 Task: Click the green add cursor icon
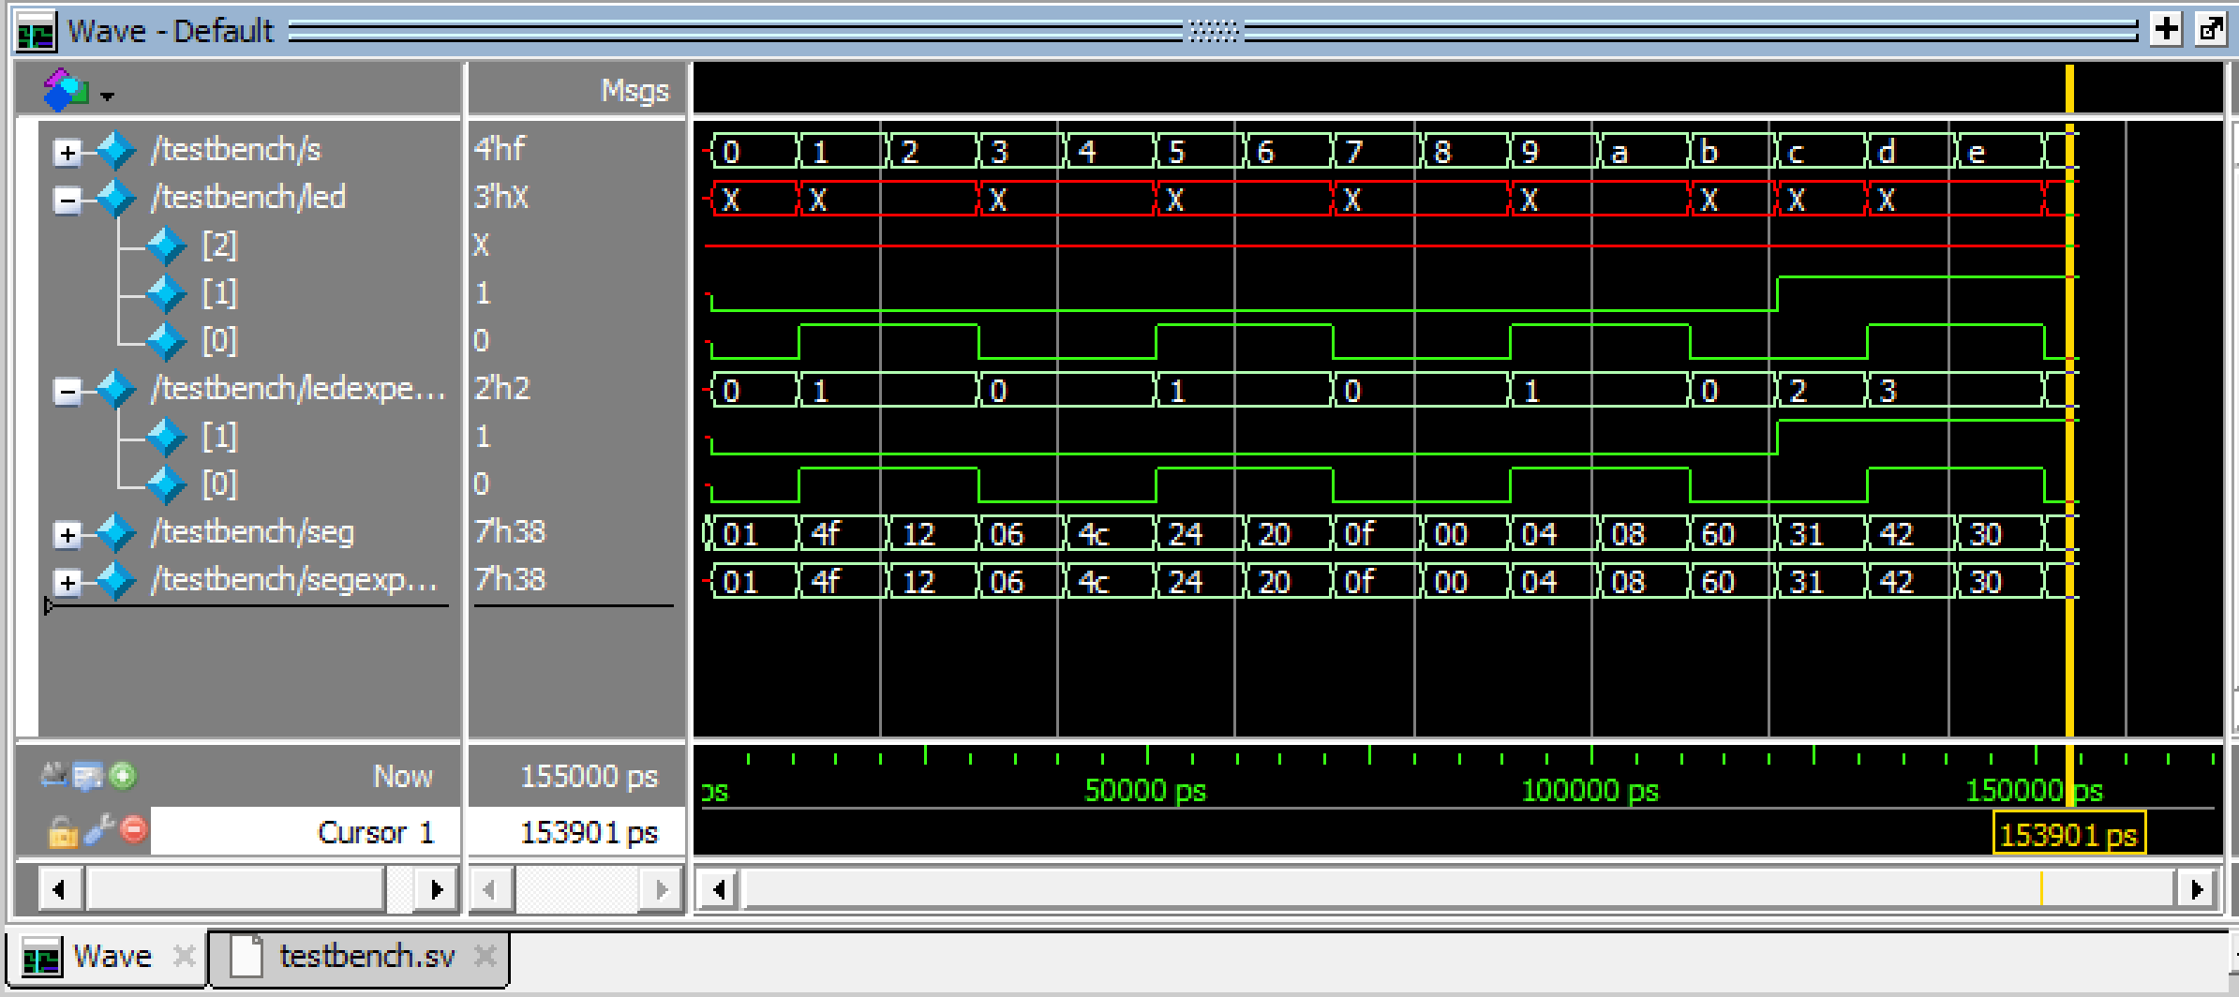123,776
